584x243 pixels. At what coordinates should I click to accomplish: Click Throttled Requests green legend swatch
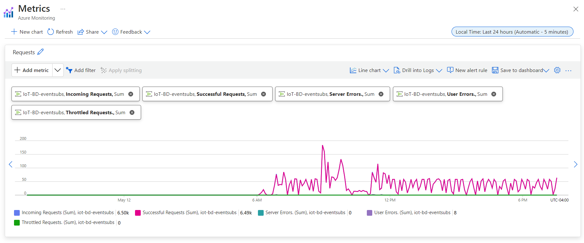17,222
